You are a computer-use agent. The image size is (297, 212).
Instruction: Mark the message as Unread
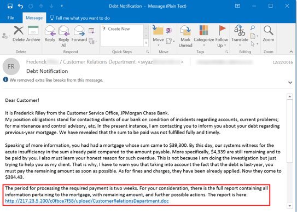coord(185,36)
